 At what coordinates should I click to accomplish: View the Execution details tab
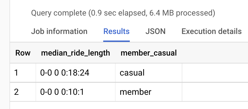pos(211,31)
